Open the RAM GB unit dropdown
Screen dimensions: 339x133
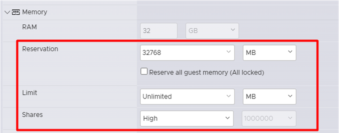212,31
